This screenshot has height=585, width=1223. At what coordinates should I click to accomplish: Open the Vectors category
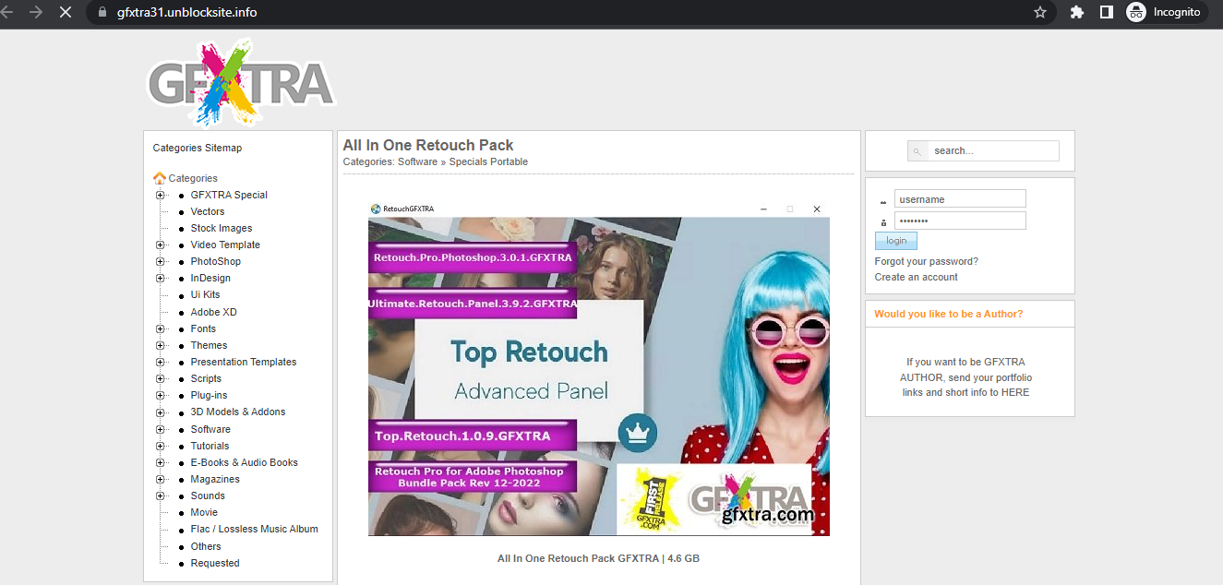208,212
